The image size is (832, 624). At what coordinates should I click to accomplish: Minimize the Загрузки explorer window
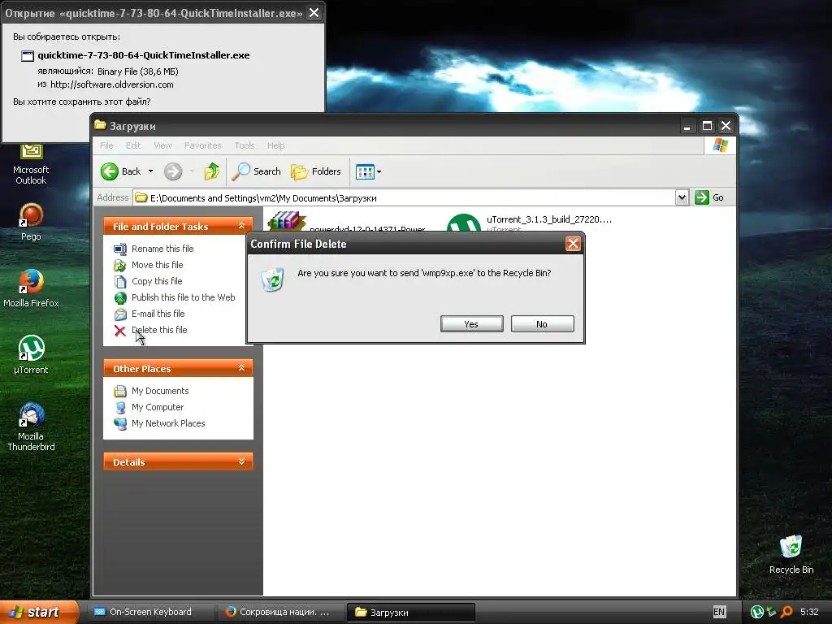coord(687,126)
